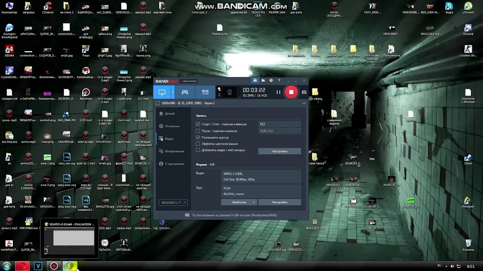Enable Добавлять видео с веб-камеры checkbox

coord(198,150)
